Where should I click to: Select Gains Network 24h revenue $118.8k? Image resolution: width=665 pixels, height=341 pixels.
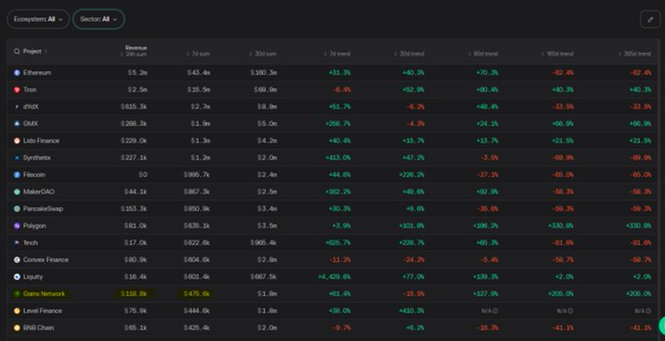click(x=134, y=293)
